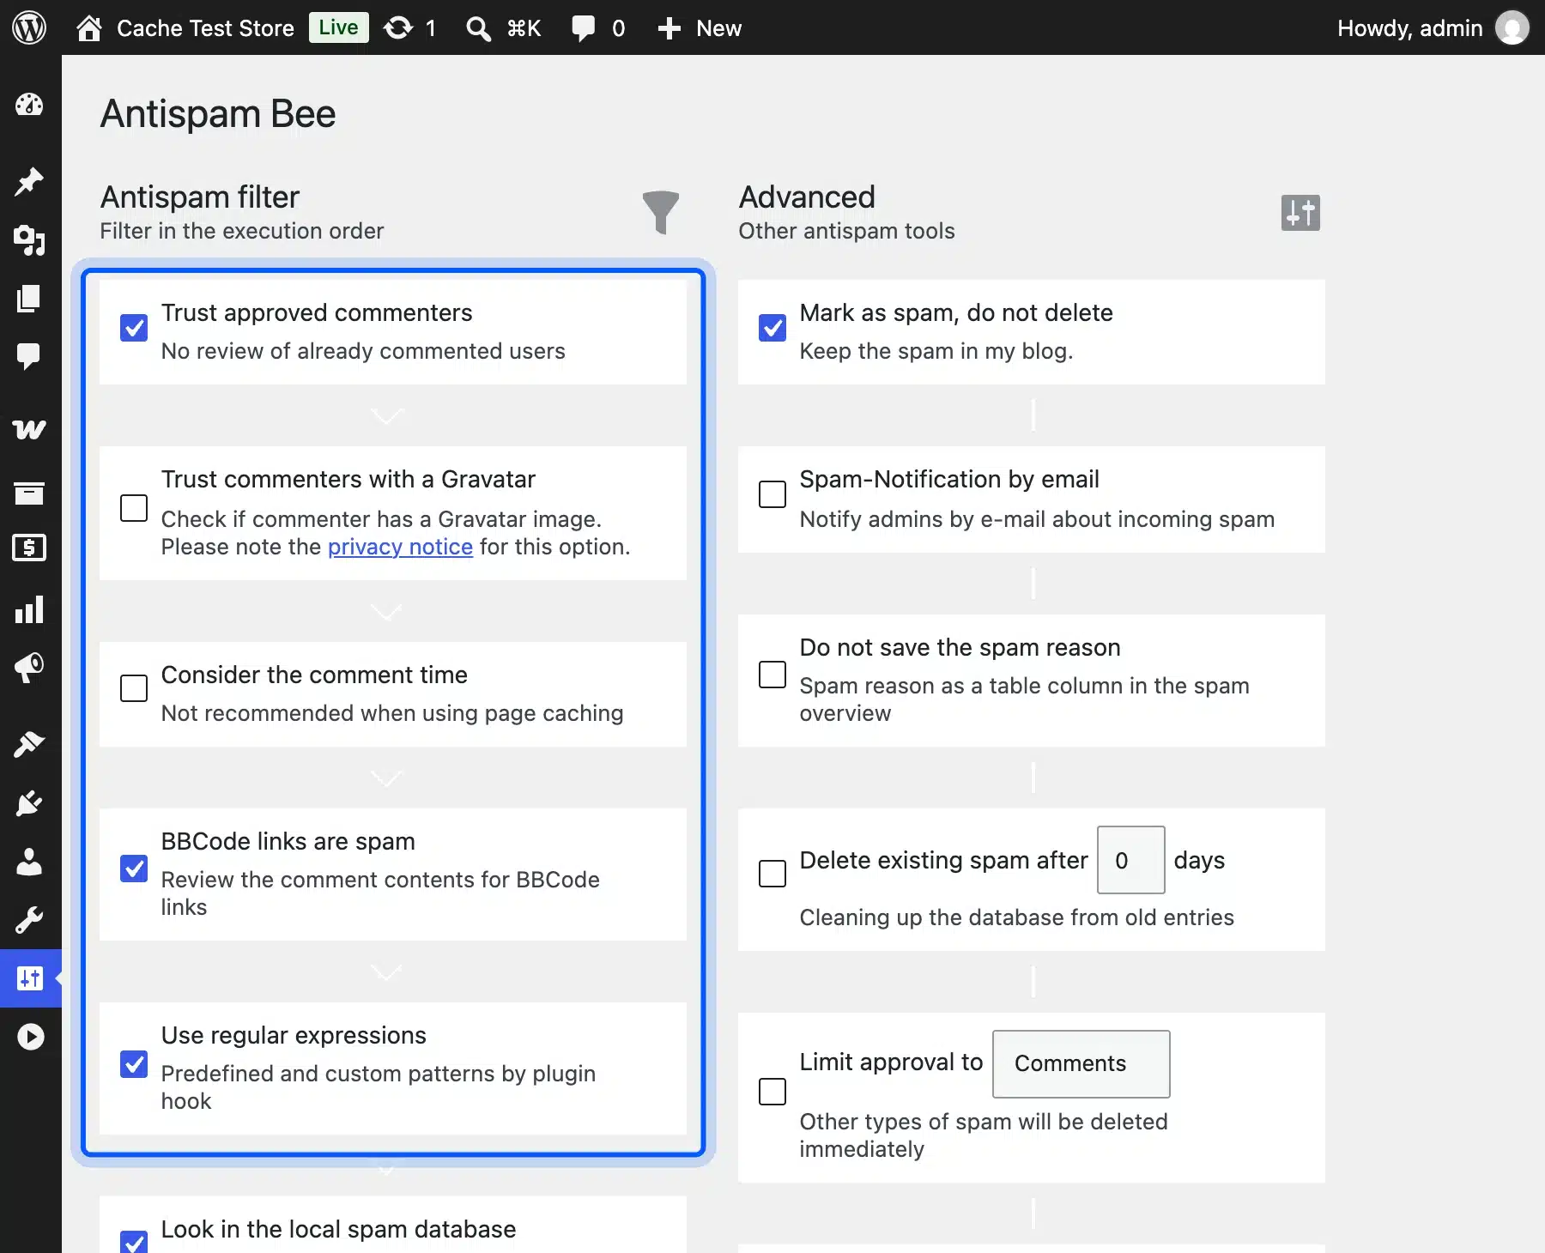Open Tools wrench sidebar icon
The image size is (1545, 1253).
click(29, 920)
